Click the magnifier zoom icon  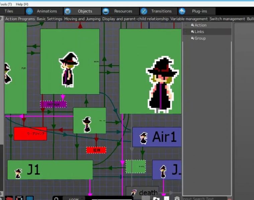click(56, 199)
